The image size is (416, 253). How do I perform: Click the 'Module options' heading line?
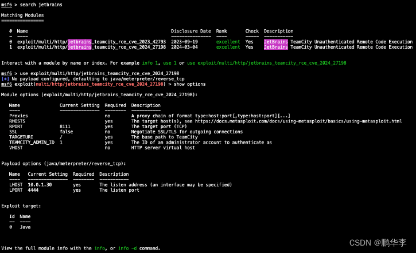[x=99, y=94]
